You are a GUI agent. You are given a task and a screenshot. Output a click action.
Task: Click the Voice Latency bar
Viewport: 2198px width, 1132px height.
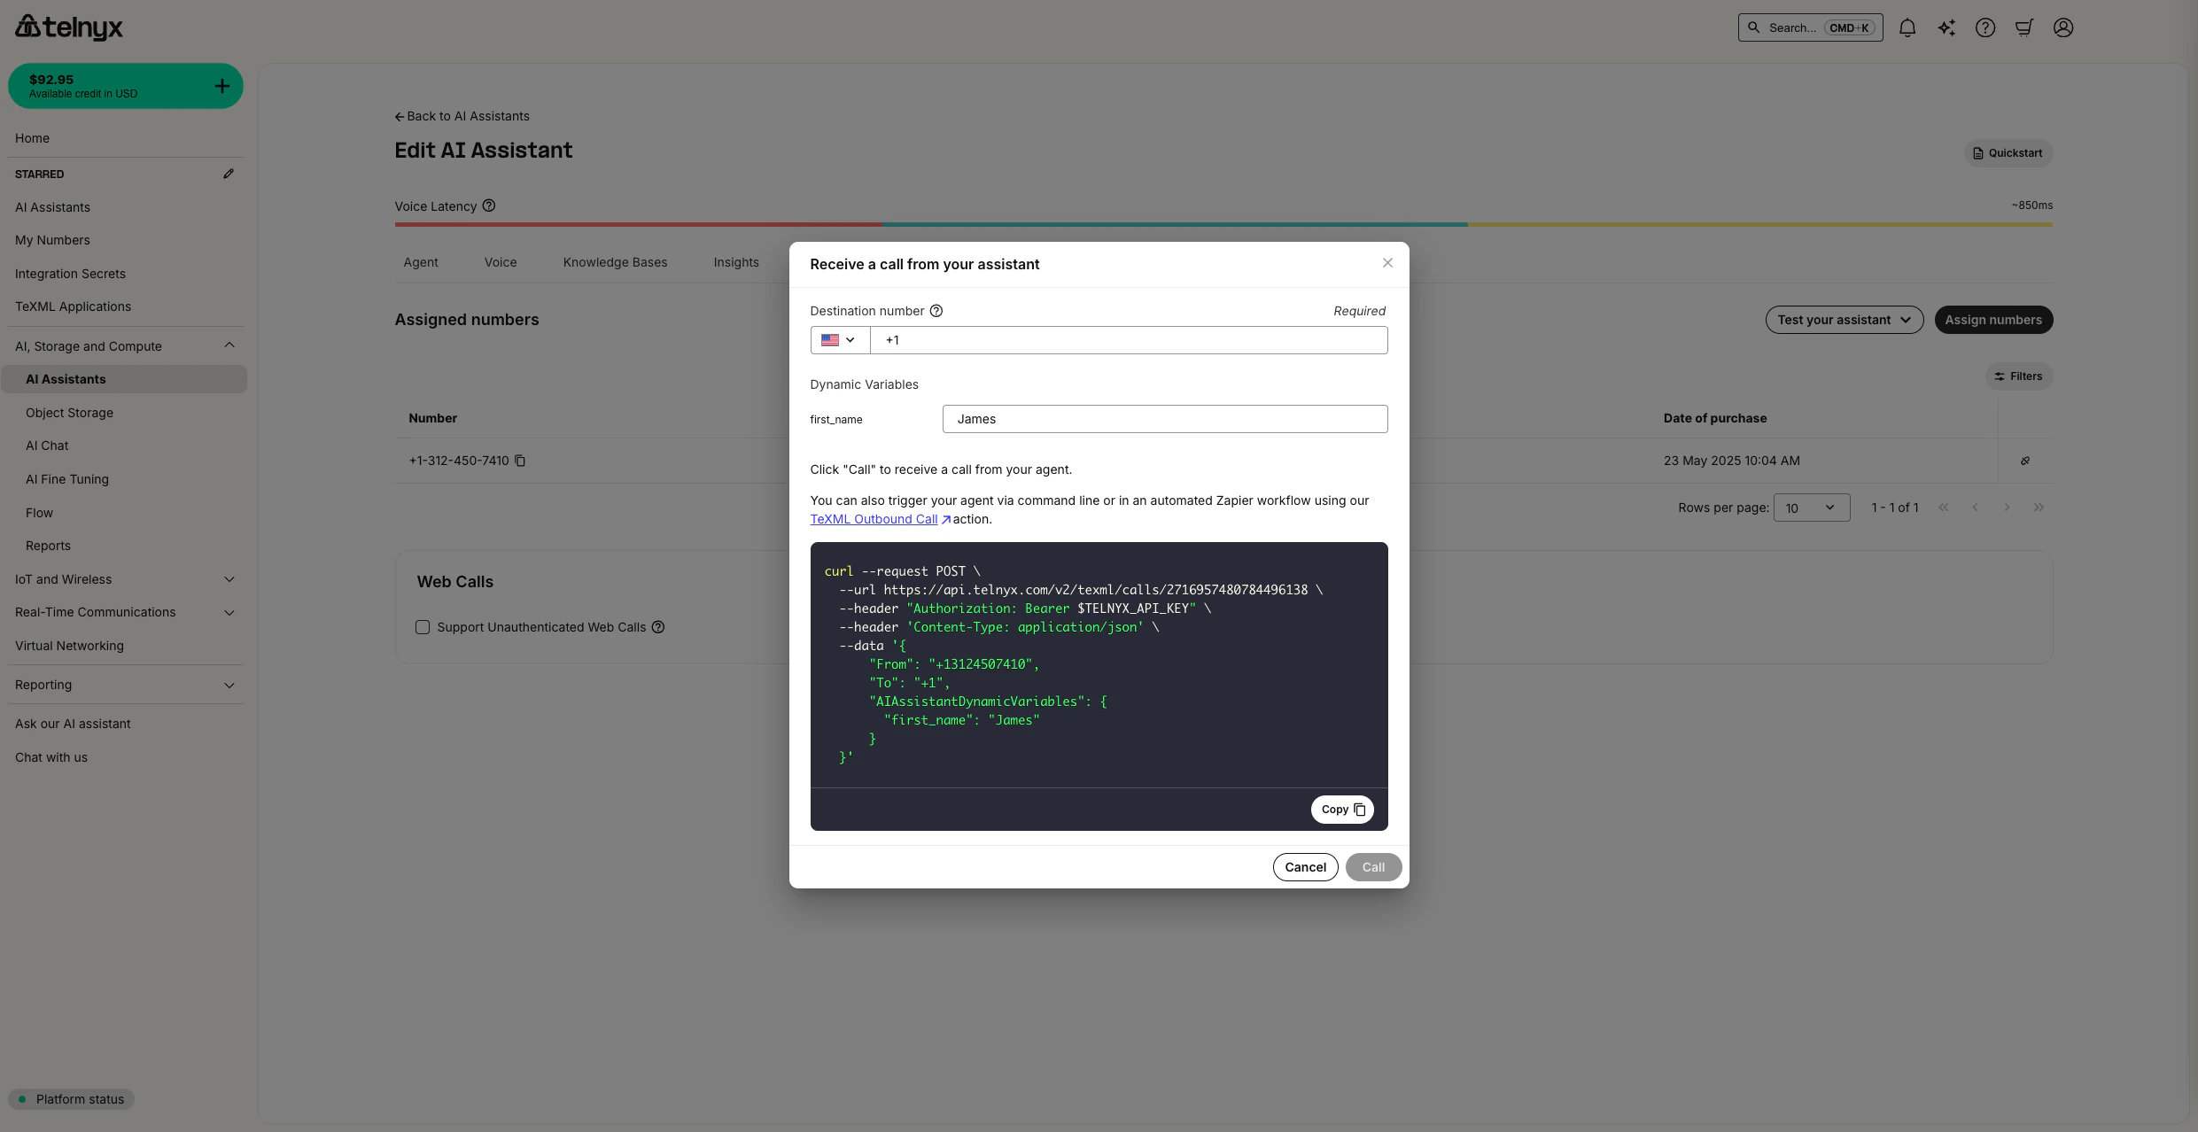[1223, 224]
